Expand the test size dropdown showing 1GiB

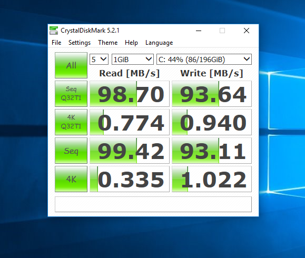[x=133, y=59]
